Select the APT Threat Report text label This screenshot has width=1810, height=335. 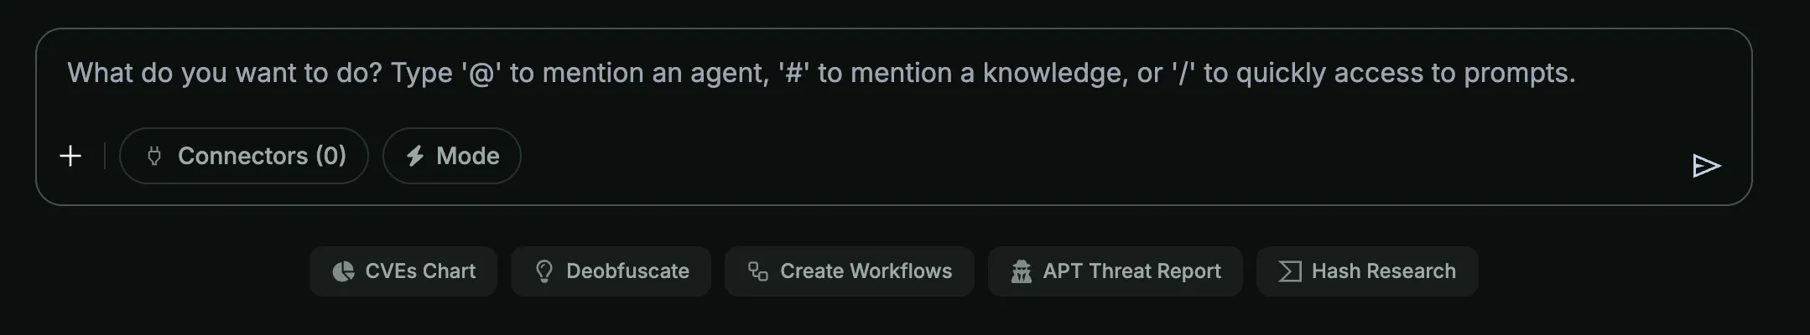[x=1131, y=271]
